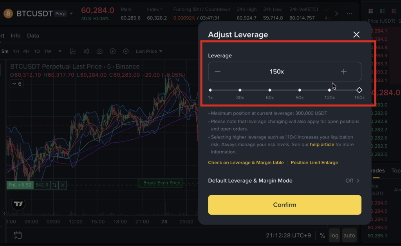This screenshot has width=401, height=246.
Task: Click the Mark price value 60,285.6
Action: (130, 18)
